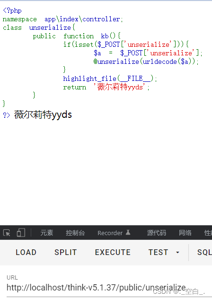Open the 元素 DevTools tab
212x299 pixels.
click(x=47, y=233)
